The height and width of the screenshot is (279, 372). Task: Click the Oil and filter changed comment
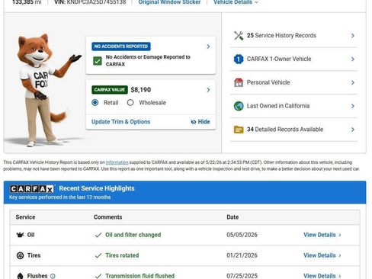133,235
